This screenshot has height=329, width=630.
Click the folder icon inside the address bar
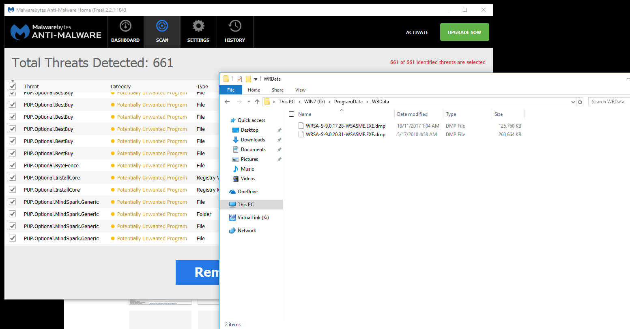pyautogui.click(x=267, y=102)
